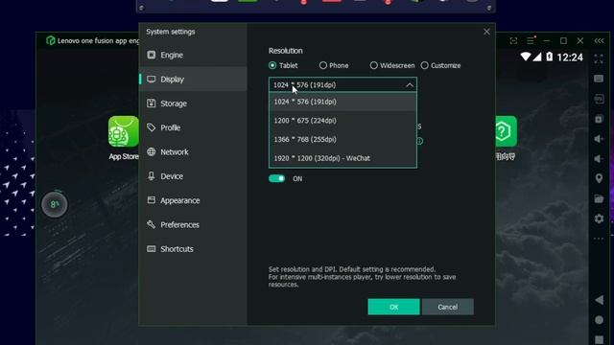The height and width of the screenshot is (345, 614).
Task: Click the 8% performance circle indicator
Action: [55, 204]
